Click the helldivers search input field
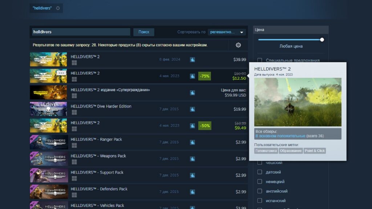The image size is (372, 209). click(x=81, y=32)
